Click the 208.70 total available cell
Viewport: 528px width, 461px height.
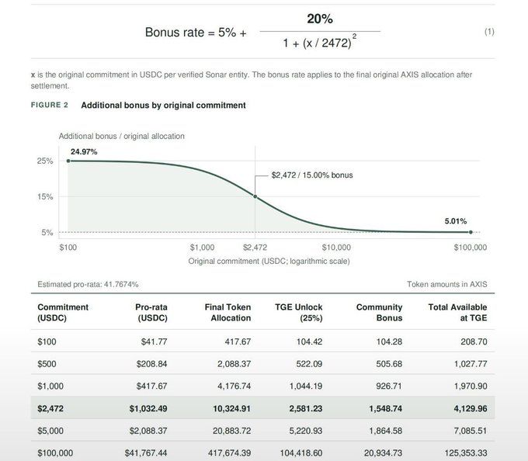click(474, 341)
